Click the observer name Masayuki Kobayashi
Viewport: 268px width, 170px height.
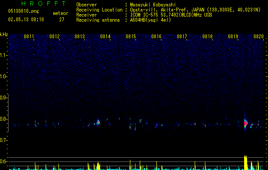pos(153,5)
